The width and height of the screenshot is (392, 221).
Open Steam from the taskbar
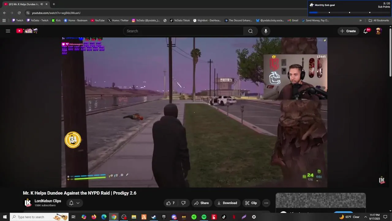click(x=154, y=217)
